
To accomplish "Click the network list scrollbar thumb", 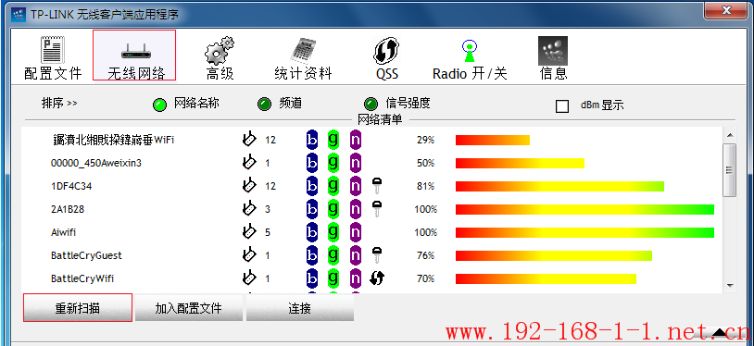I will pos(730,169).
